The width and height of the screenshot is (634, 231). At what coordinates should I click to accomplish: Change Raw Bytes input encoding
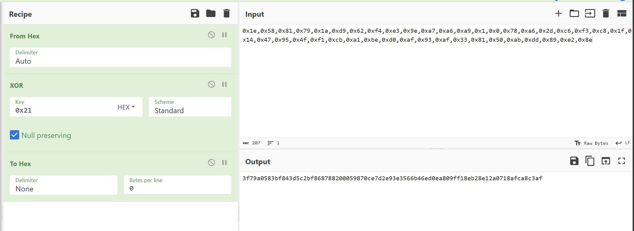point(591,143)
